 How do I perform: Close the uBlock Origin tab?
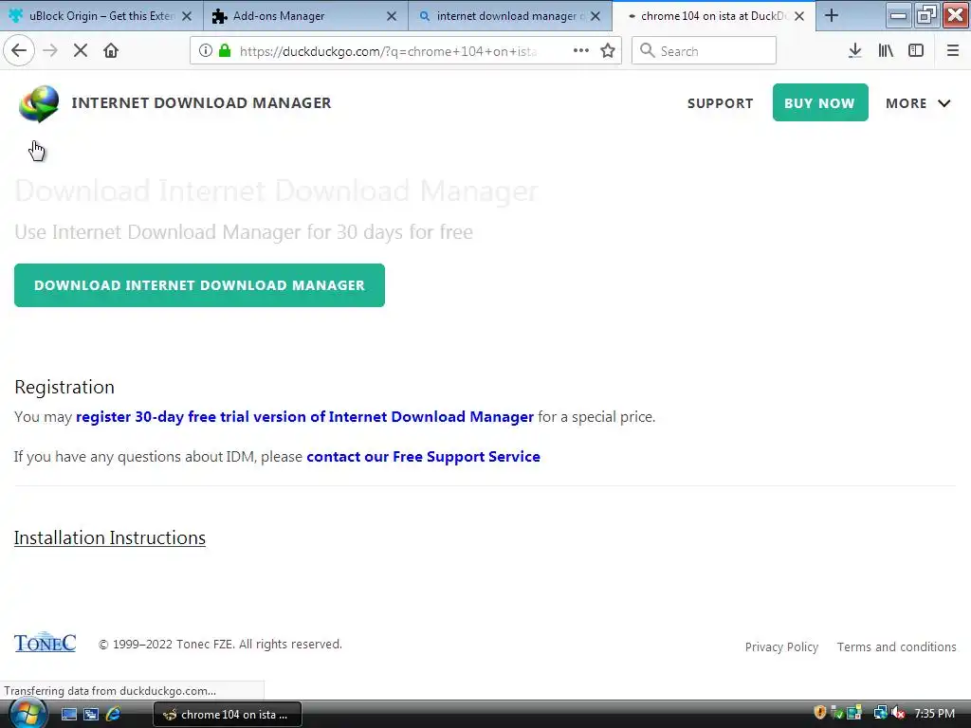tap(187, 16)
